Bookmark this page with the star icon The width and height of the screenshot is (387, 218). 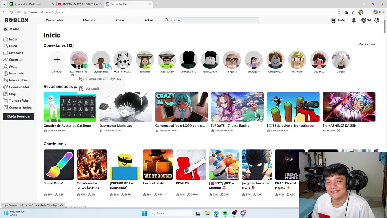(339, 12)
